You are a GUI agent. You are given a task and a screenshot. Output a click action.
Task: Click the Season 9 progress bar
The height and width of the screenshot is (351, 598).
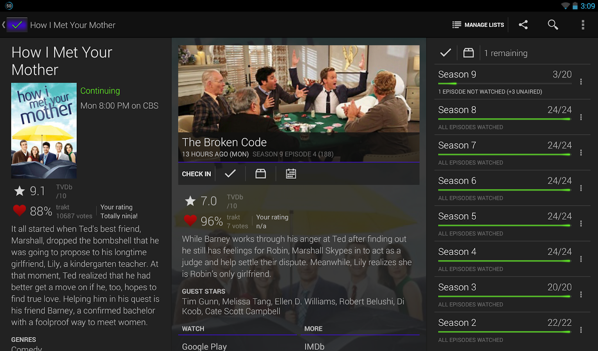point(504,83)
